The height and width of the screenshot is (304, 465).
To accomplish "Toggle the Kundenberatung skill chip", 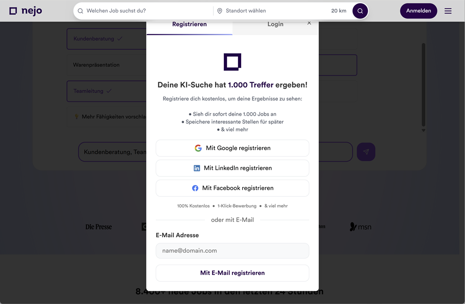I will click(x=98, y=39).
